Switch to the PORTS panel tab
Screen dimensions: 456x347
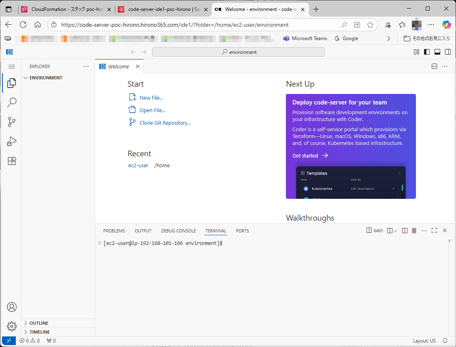pos(243,231)
